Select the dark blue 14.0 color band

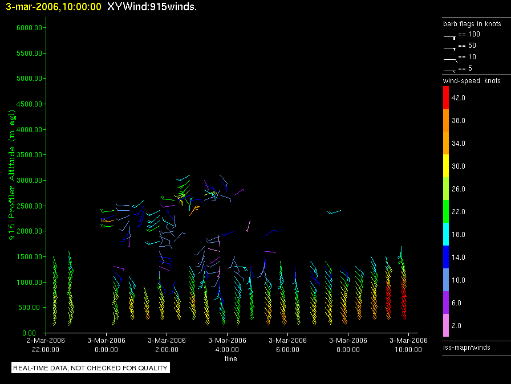(x=446, y=257)
